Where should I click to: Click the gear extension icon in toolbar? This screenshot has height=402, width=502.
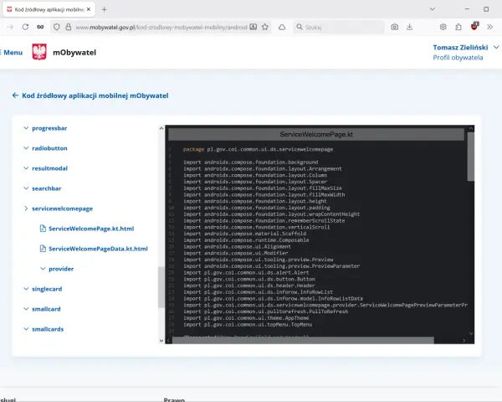[443, 27]
